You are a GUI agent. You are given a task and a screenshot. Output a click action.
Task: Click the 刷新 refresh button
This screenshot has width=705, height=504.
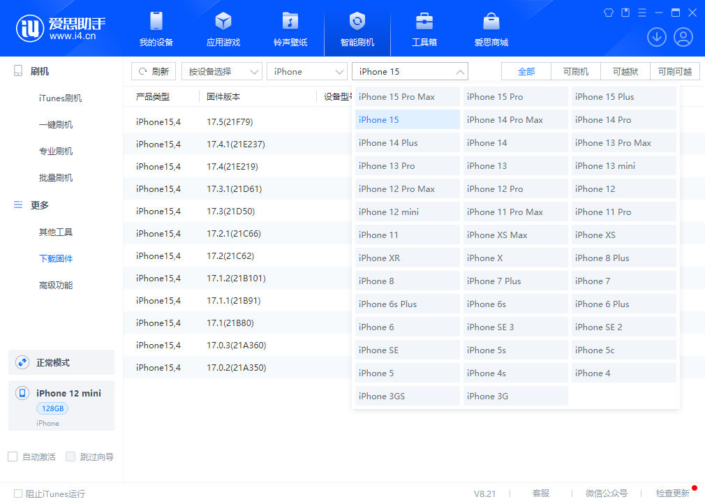point(154,71)
